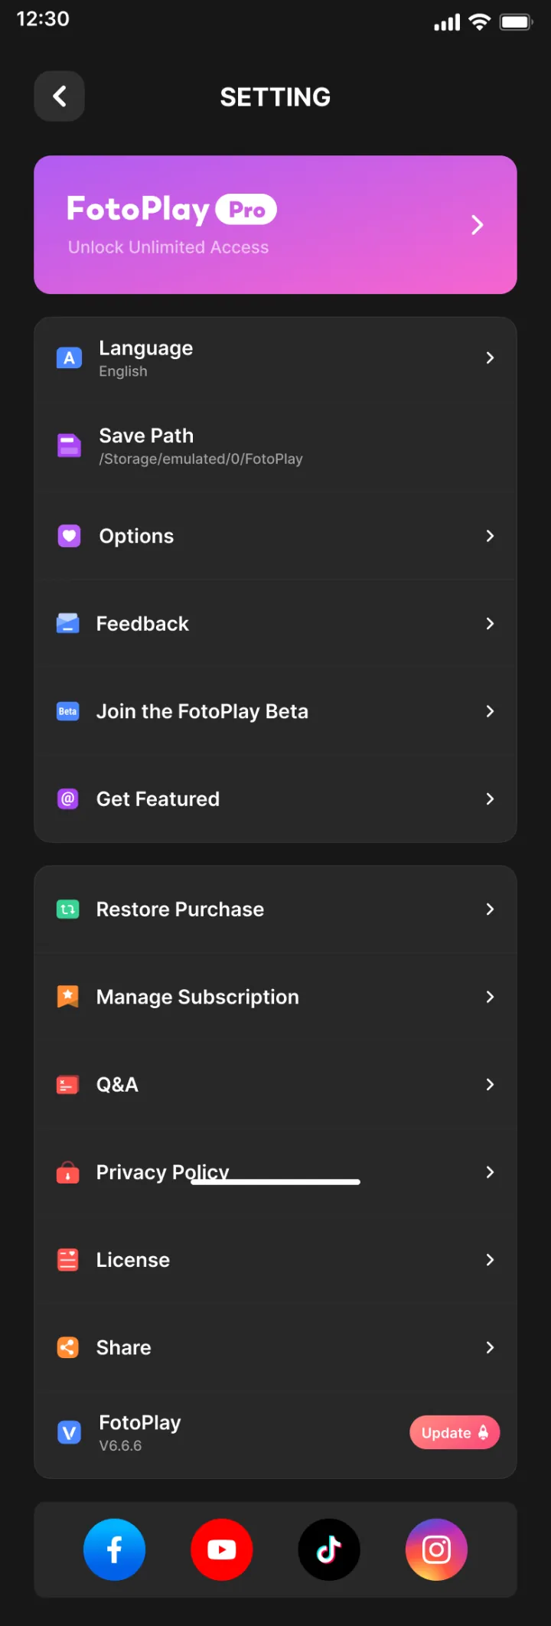The image size is (551, 1626).
Task: Tap the Update button
Action: tap(455, 1432)
